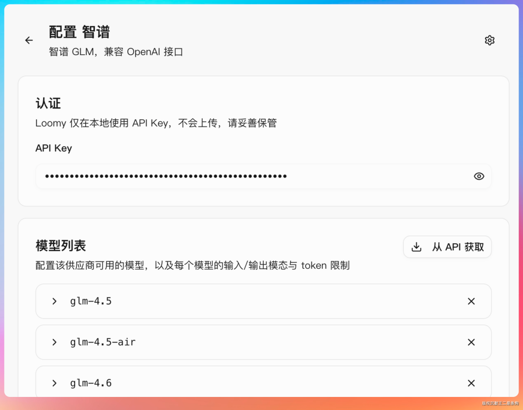Image resolution: width=523 pixels, height=410 pixels.
Task: Select the glm-4.5-air model name text
Action: [103, 342]
